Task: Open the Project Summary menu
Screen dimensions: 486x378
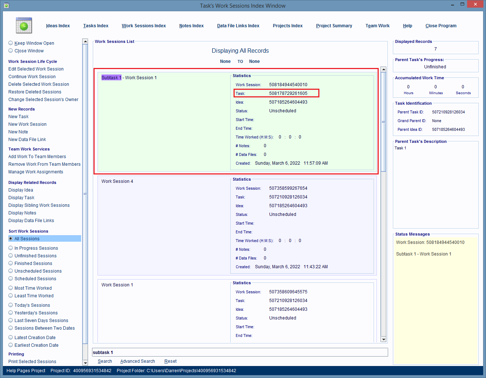Action: [334, 26]
